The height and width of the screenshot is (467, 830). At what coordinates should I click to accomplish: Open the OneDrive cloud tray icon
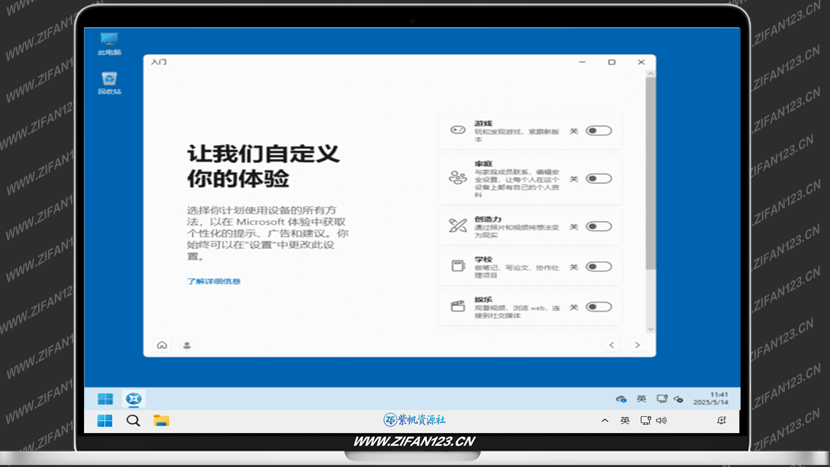coord(621,399)
